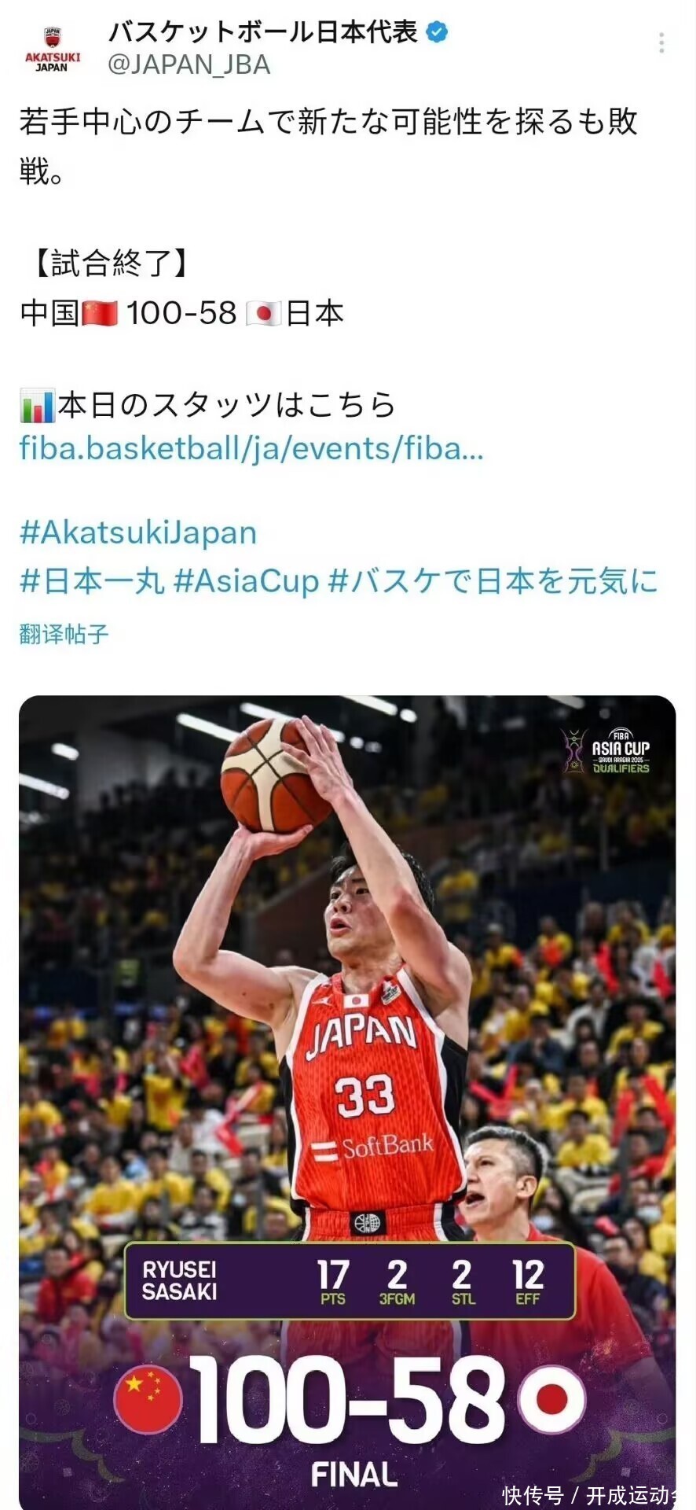The height and width of the screenshot is (1510, 696).
Task: Click the blue verified badge
Action: pyautogui.click(x=437, y=32)
